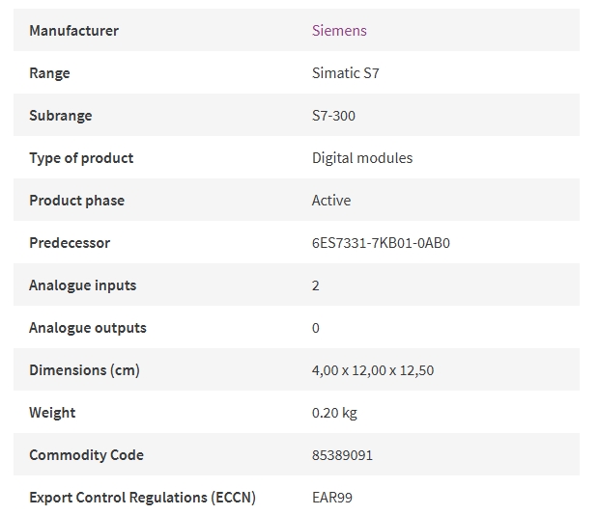
Task: Click the Product phase label
Action: tap(77, 201)
